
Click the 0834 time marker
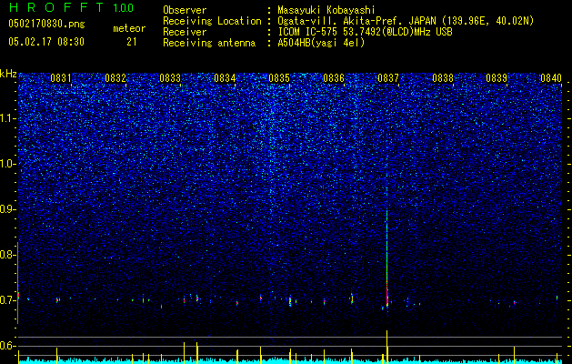point(225,78)
